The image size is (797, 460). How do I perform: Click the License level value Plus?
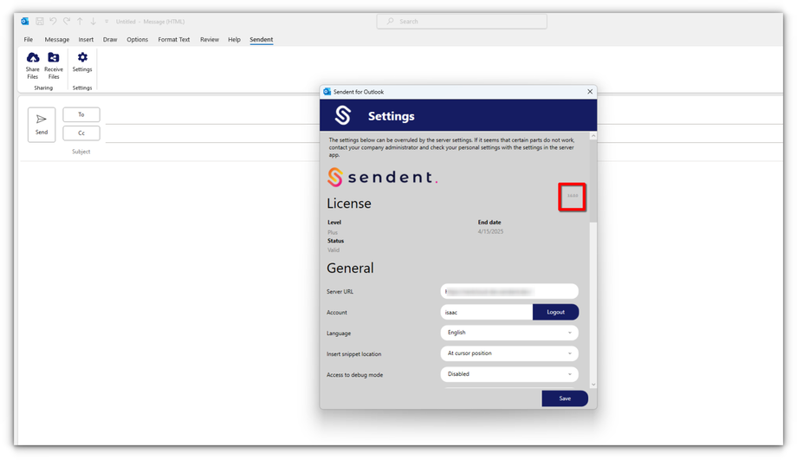(333, 232)
